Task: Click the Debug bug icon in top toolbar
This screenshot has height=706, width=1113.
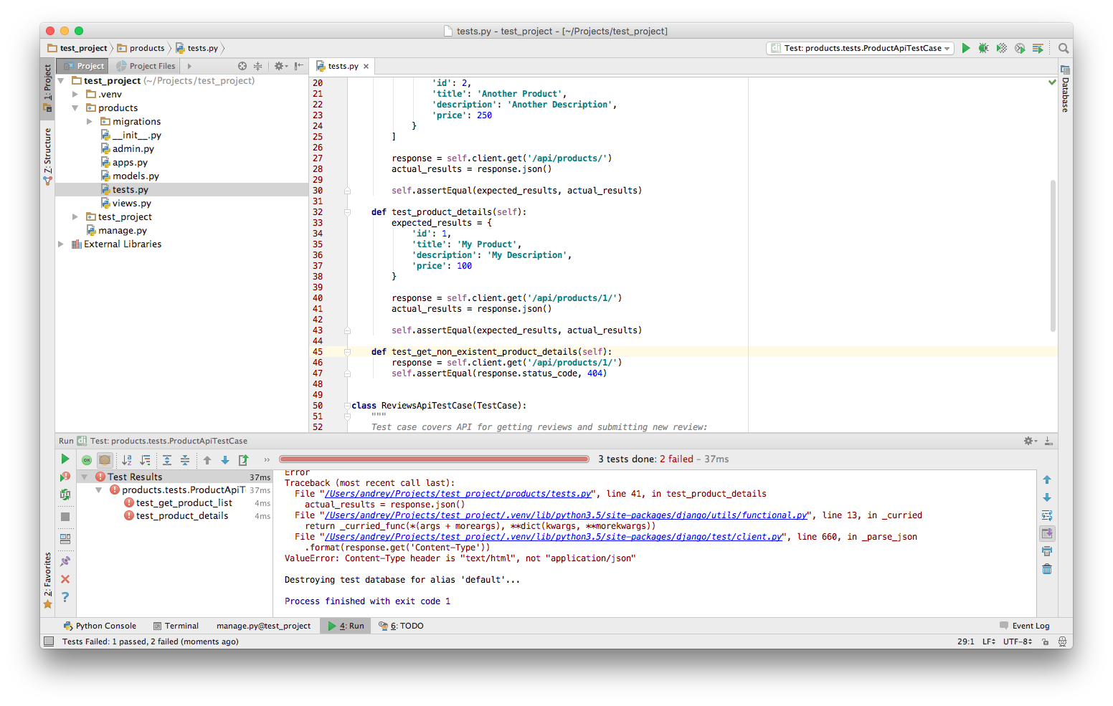Action: (x=983, y=48)
